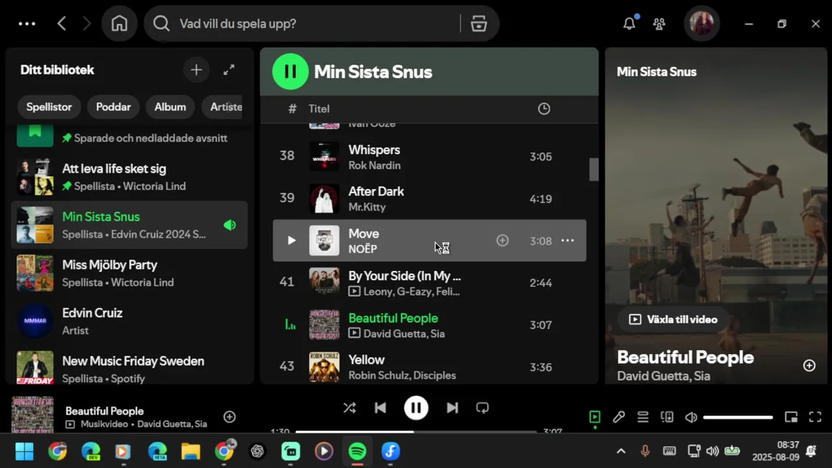
Task: Open the notifications bell
Action: (629, 23)
